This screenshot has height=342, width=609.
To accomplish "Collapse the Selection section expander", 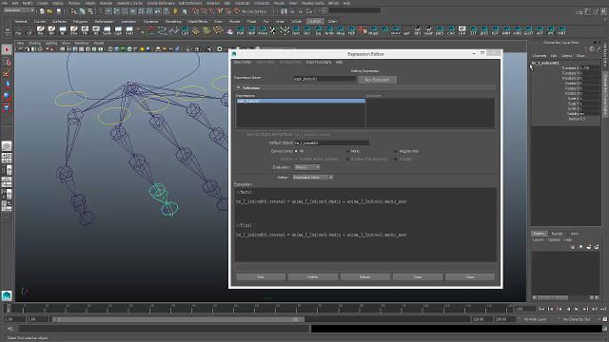I will point(239,88).
